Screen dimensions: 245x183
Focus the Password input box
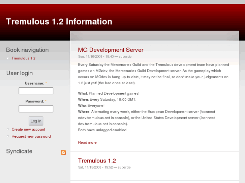click(x=36, y=109)
